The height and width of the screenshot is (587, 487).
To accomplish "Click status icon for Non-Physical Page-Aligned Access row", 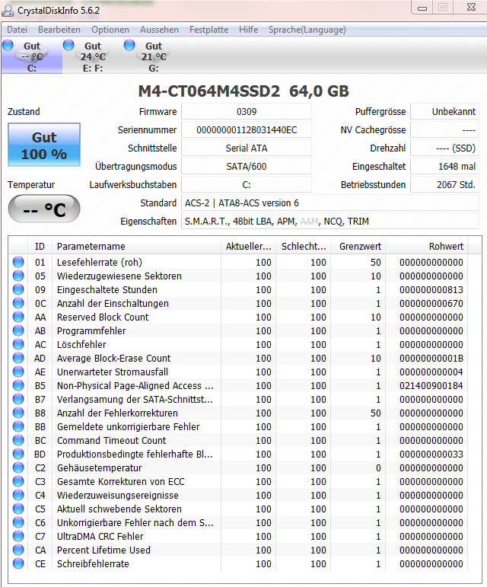I will point(18,385).
